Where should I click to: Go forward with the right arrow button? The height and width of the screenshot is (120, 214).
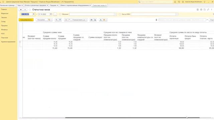(x=25, y=10)
